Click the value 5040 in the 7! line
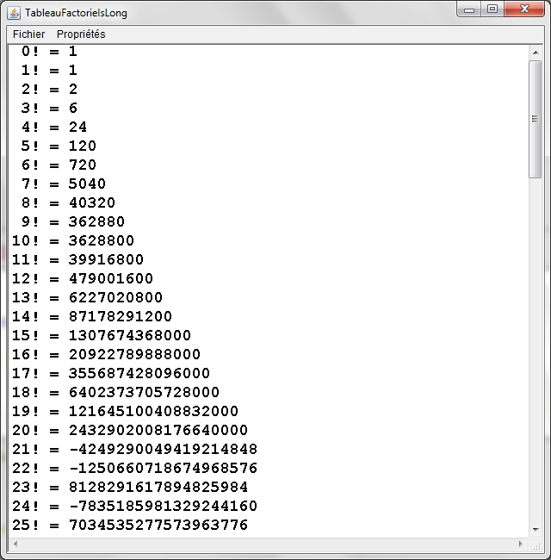Screen dimensions: 551x560 [x=87, y=184]
